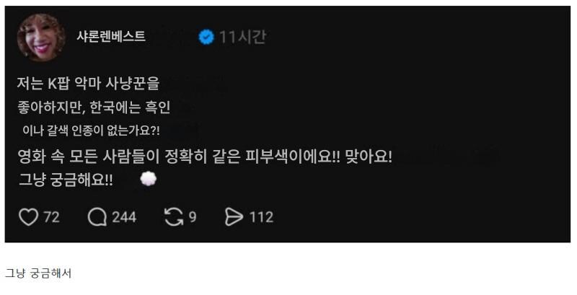
Task: Like the post with the heart icon
Action: click(x=28, y=217)
